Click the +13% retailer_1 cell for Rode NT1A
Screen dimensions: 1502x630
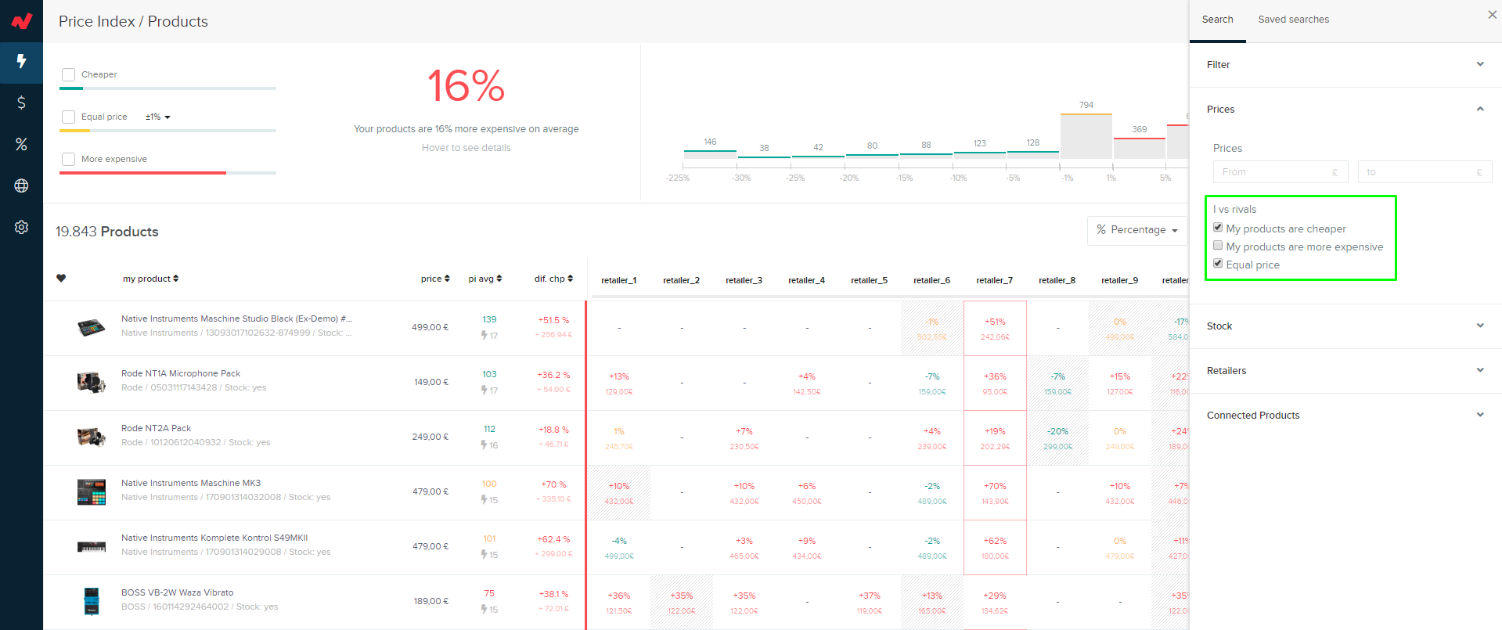point(618,383)
